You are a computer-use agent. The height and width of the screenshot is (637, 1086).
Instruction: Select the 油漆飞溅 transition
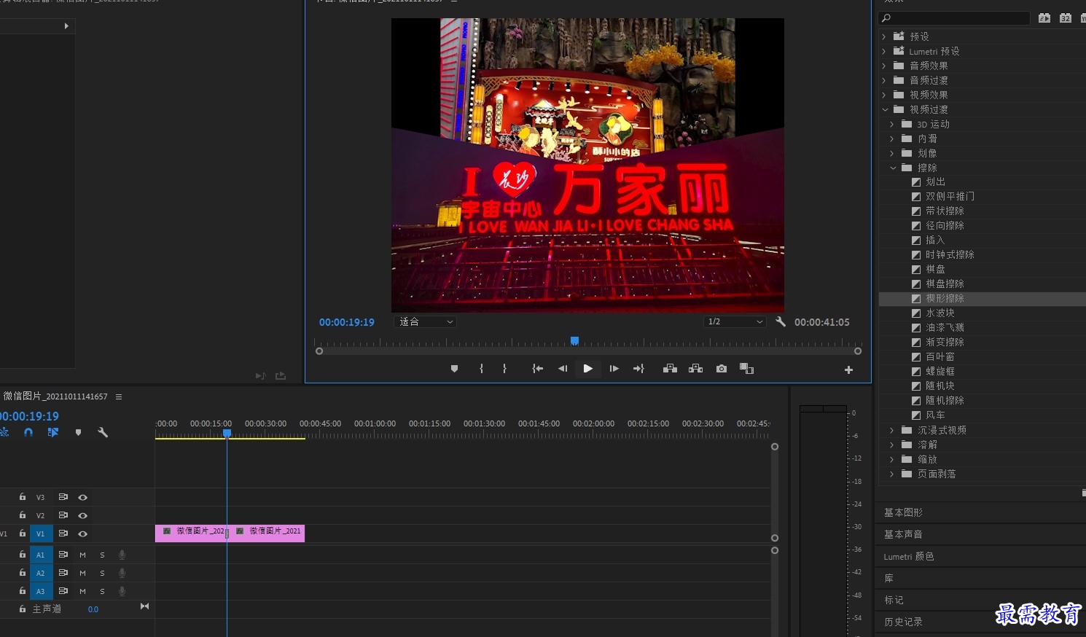point(945,327)
